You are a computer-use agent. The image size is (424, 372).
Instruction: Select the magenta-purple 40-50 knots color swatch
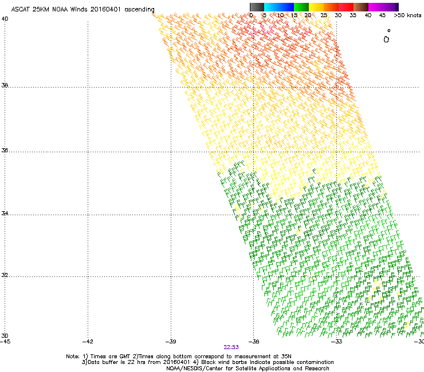[383, 7]
